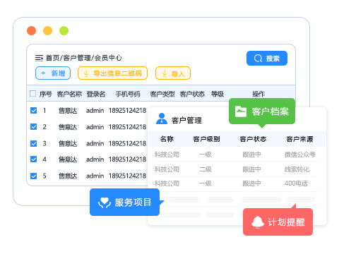Click the phone number in row 1
The height and width of the screenshot is (254, 339).
point(127,111)
